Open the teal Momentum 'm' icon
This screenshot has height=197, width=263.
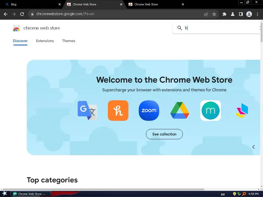click(211, 110)
